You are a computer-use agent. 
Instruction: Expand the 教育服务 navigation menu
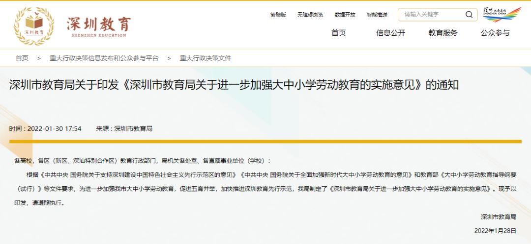[x=442, y=33]
